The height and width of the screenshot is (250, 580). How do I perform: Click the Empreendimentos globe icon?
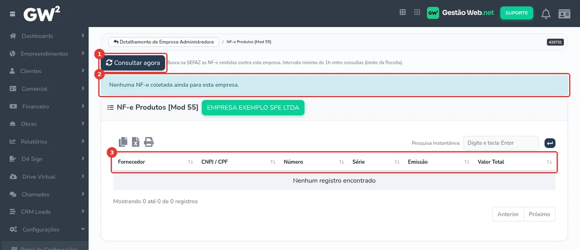12,53
